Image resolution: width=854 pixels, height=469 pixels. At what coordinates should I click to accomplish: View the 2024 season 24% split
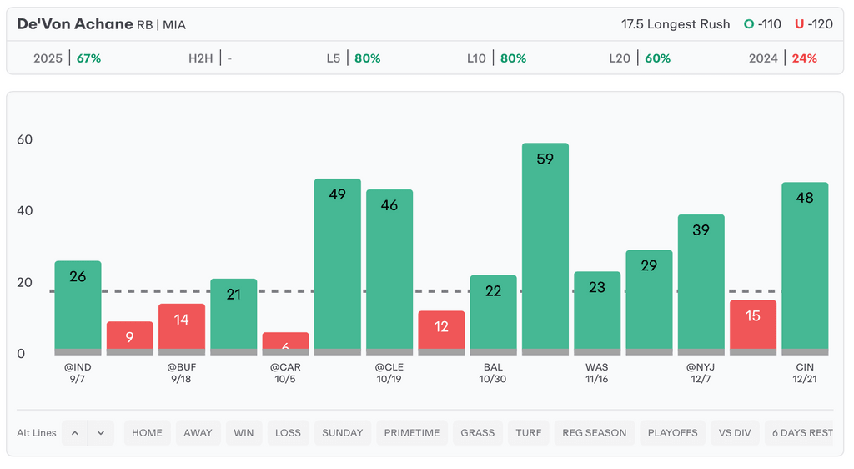tap(783, 58)
